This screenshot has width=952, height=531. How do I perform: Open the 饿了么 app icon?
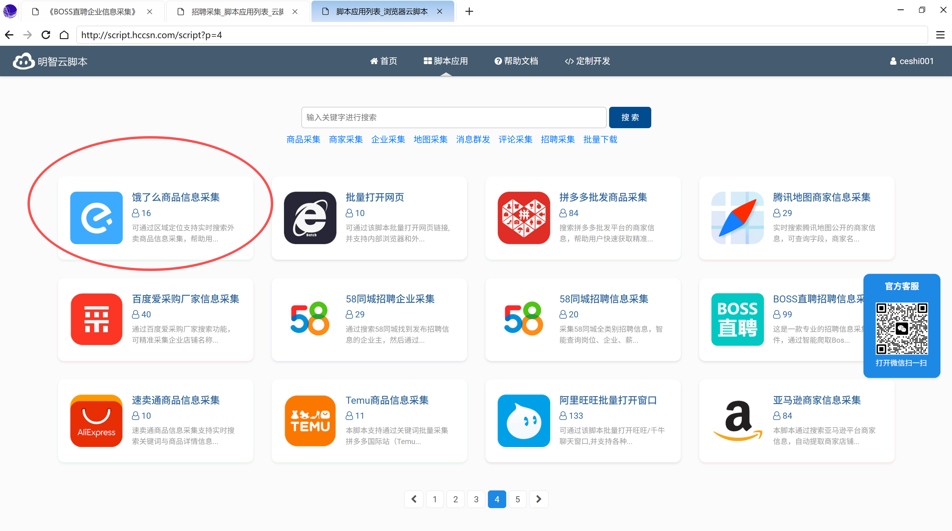[x=96, y=218]
